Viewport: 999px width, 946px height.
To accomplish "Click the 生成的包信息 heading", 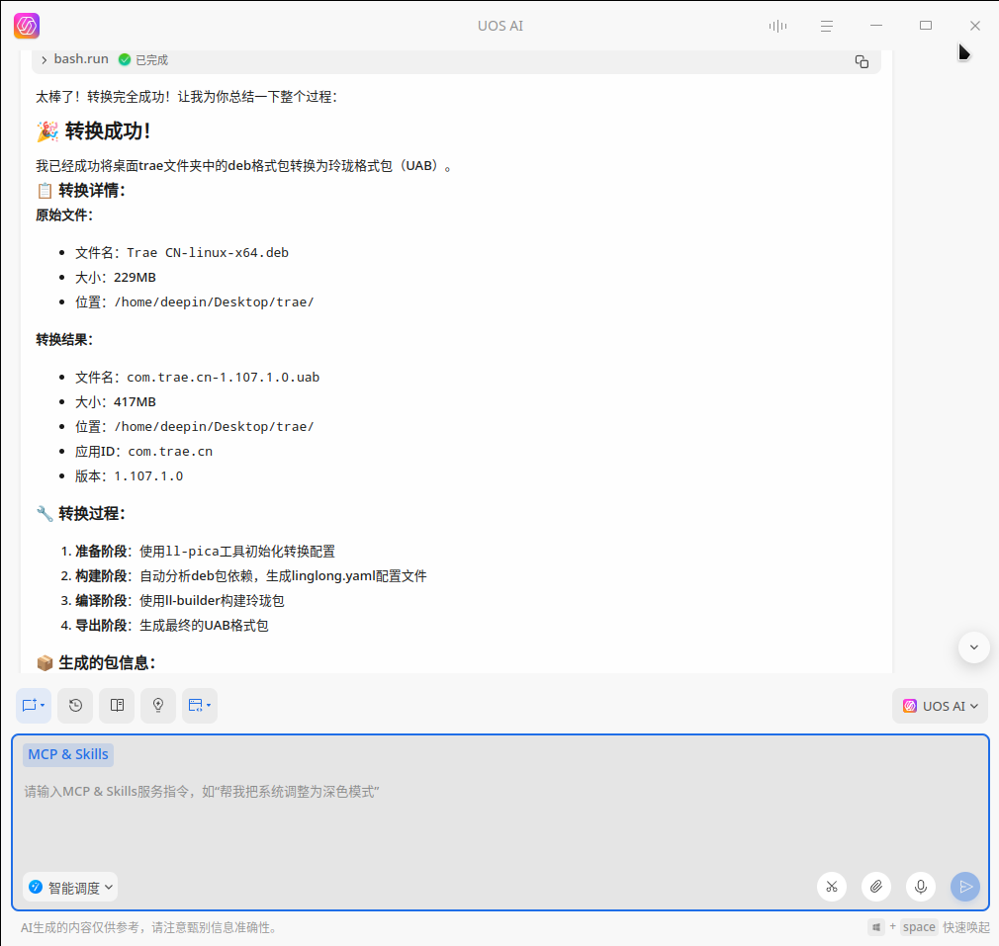I will (x=96, y=663).
